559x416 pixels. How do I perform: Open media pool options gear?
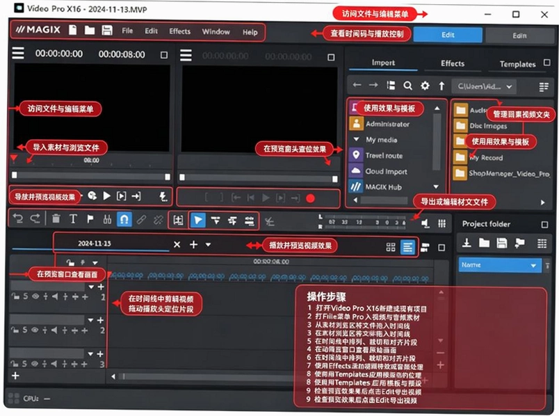point(425,86)
